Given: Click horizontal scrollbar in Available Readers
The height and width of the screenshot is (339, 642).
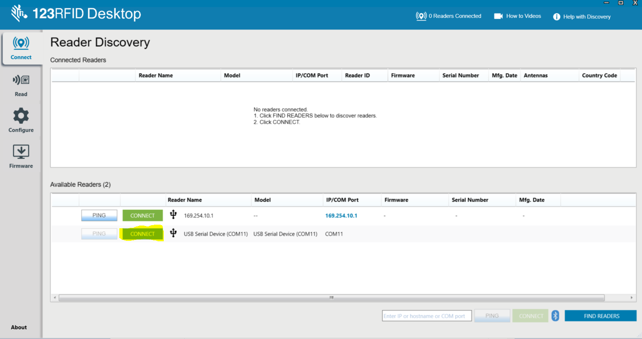Looking at the screenshot, I should click(x=331, y=298).
